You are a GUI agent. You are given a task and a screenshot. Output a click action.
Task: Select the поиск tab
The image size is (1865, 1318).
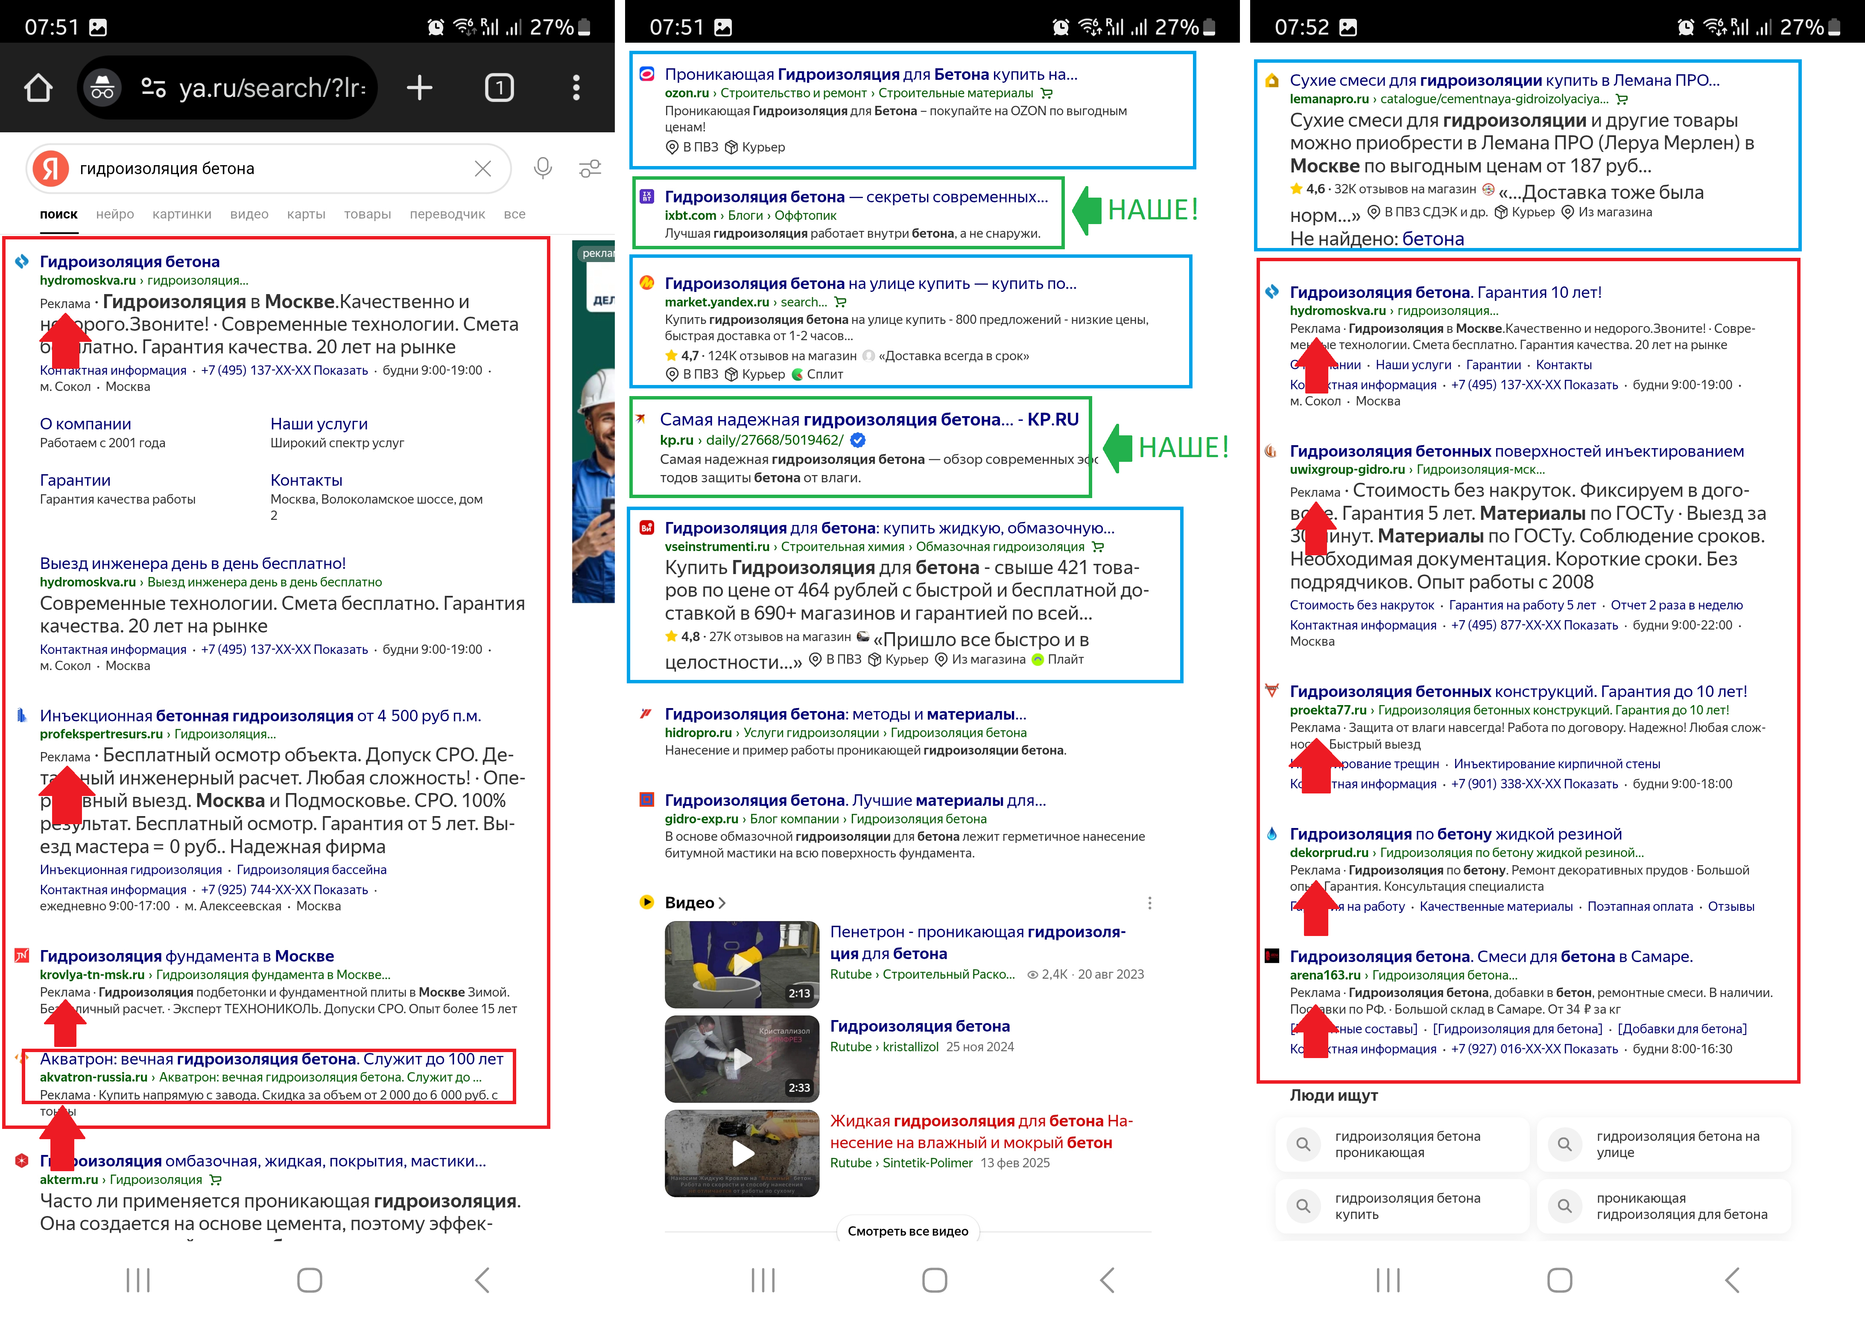click(x=58, y=214)
